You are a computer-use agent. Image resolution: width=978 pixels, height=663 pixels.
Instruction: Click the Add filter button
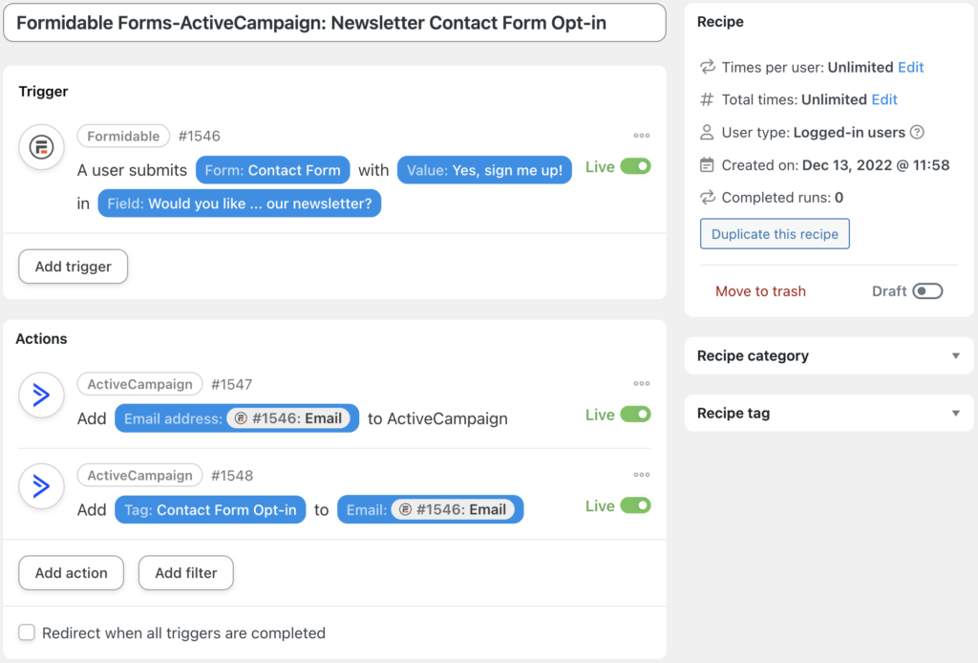pos(185,572)
